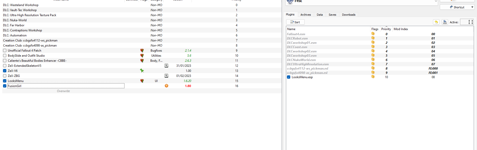Image resolution: width=477 pixels, height=150 pixels.
Task: Enable the ZeX-ZBG mod checkbox
Action: coord(5,76)
